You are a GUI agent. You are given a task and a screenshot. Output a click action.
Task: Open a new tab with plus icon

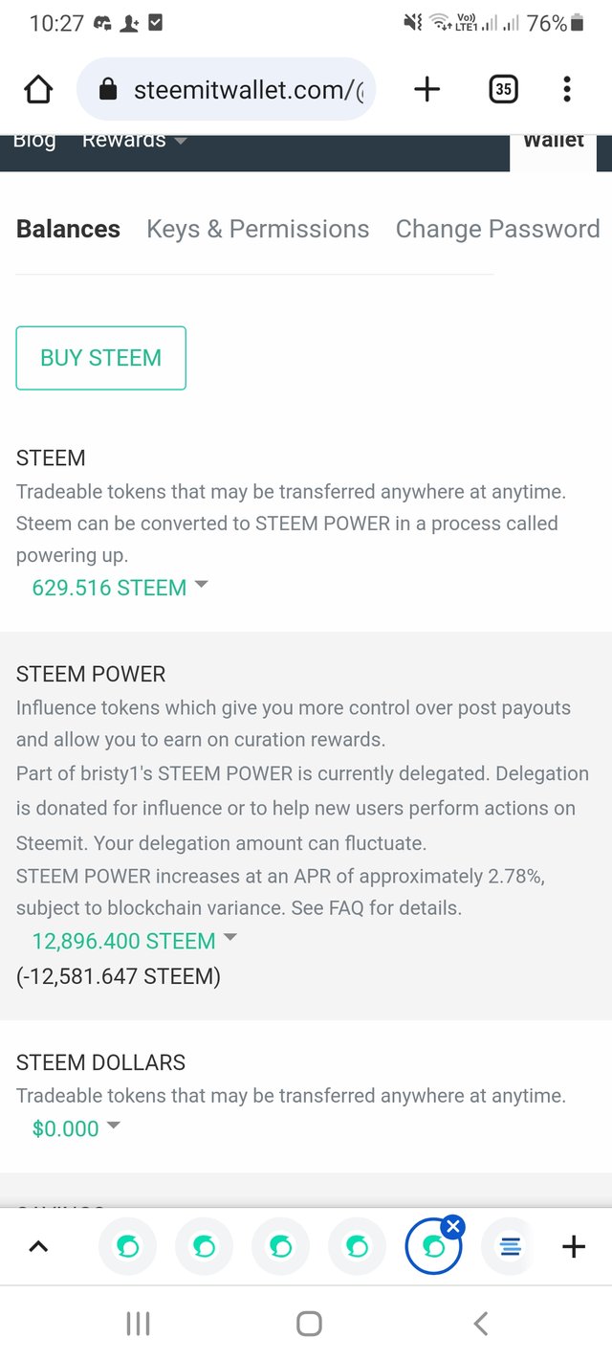coord(426,90)
